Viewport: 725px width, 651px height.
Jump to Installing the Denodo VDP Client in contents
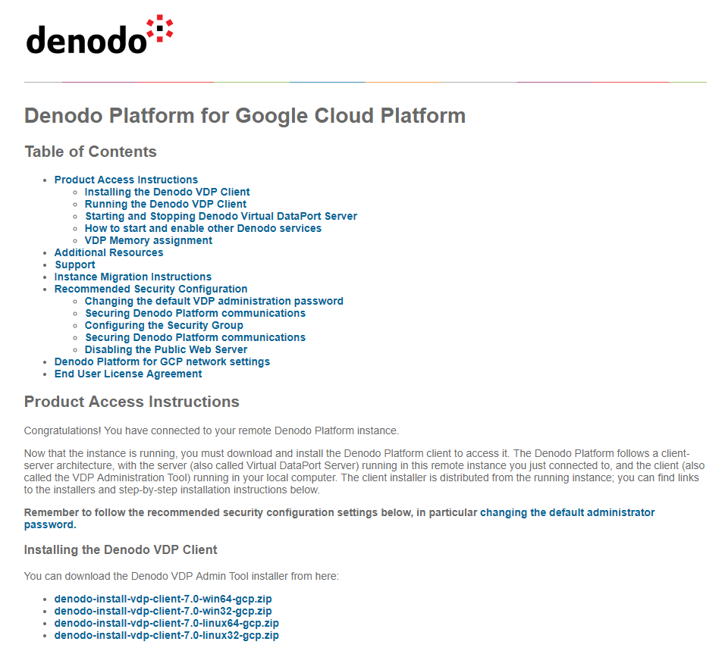[x=167, y=192]
